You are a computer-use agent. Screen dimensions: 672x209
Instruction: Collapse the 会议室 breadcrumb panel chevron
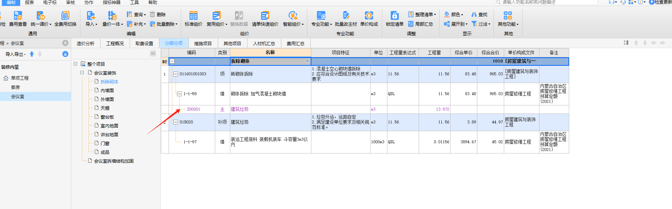(65, 43)
